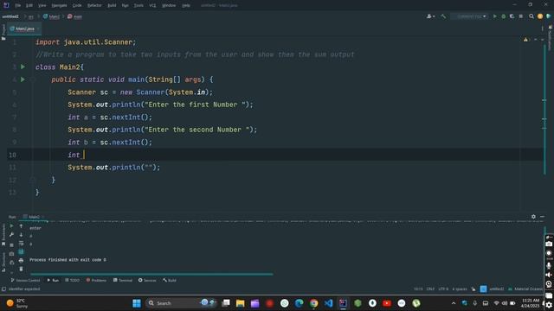This screenshot has width=554, height=311.
Task: Click the editor warning indicator triangle
Action: (x=525, y=40)
